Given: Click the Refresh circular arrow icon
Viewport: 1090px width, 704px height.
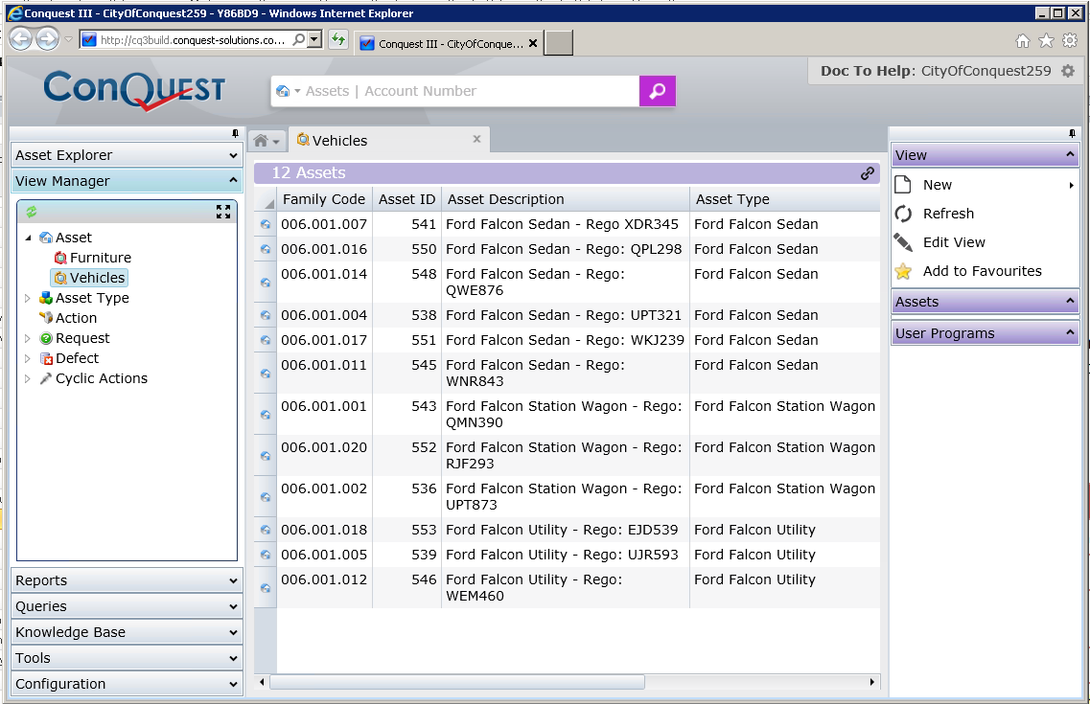Looking at the screenshot, I should tap(903, 214).
